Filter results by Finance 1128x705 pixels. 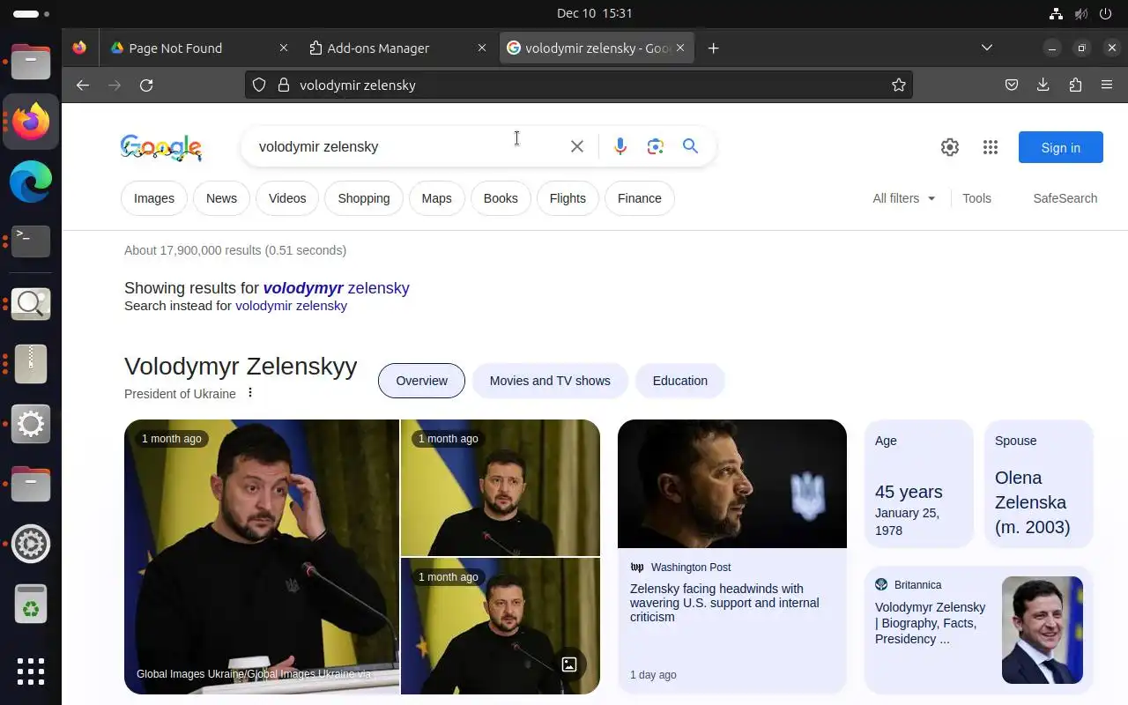[x=640, y=198]
